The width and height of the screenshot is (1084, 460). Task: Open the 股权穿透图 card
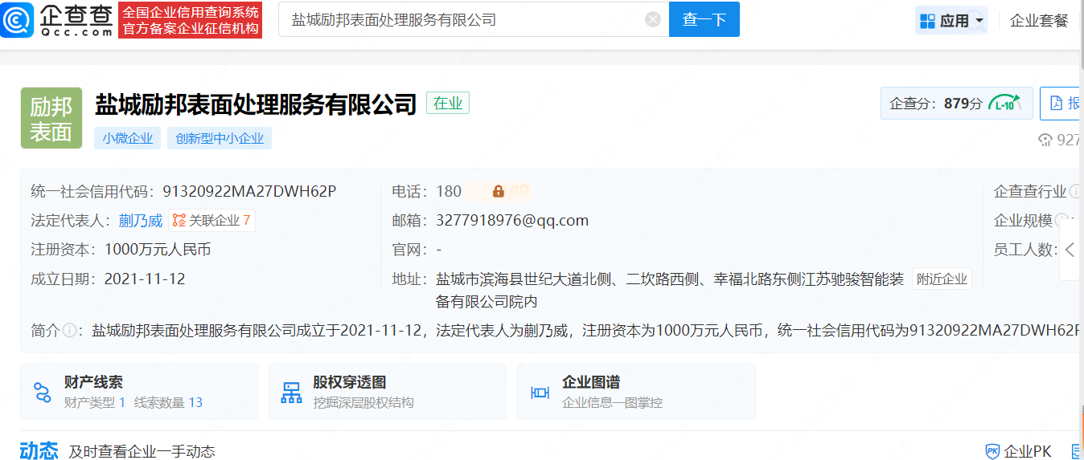388,392
